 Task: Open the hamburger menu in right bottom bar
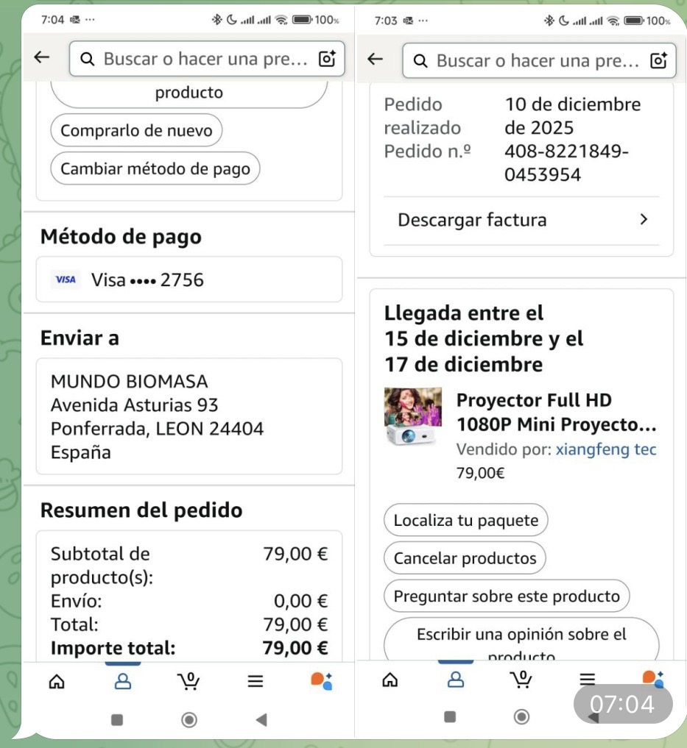587,680
